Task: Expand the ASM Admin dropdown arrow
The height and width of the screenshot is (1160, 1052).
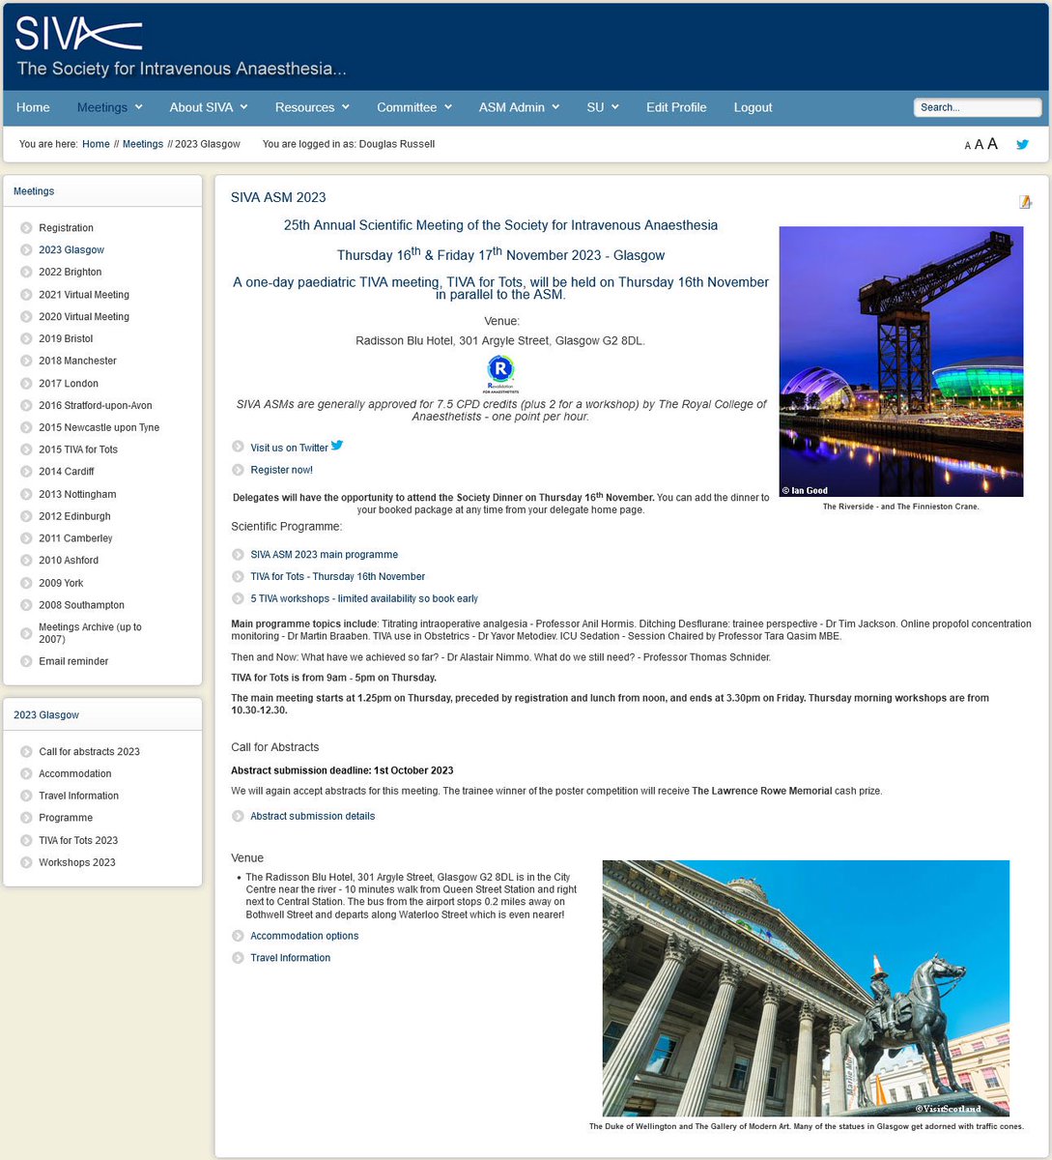Action: tap(556, 107)
